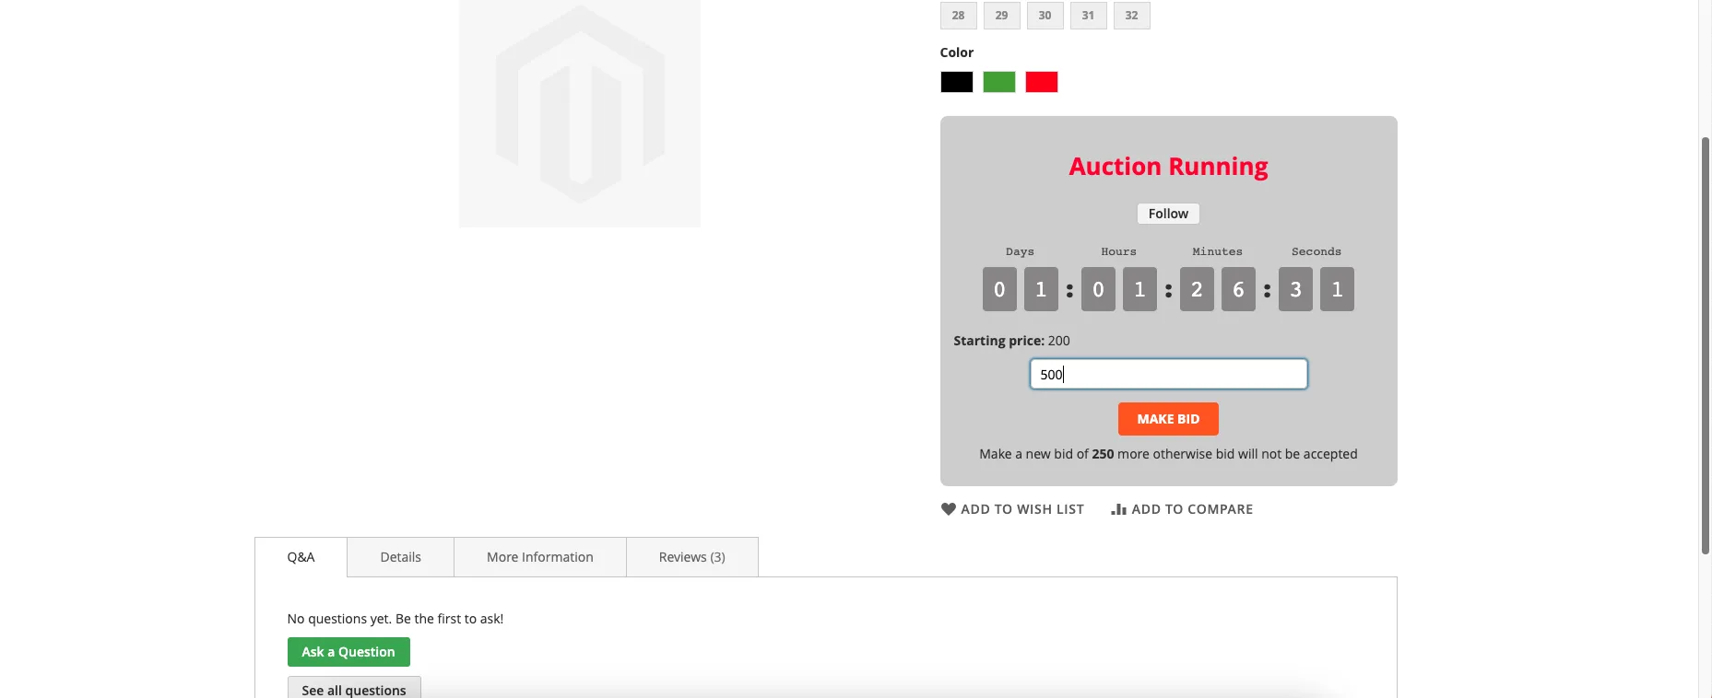Click the page vertical scrollbar
Image resolution: width=1712 pixels, height=698 pixels.
[x=1706, y=345]
